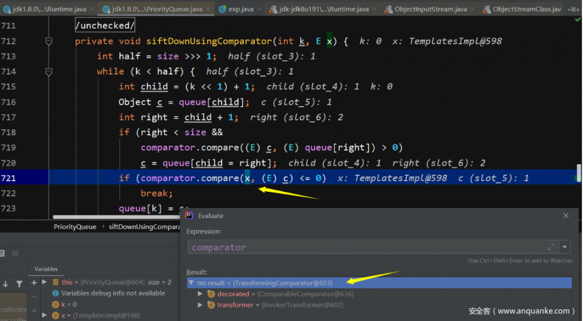The width and height of the screenshot is (583, 321).
Task: Click the down arrow next-frame icon
Action: point(6,284)
